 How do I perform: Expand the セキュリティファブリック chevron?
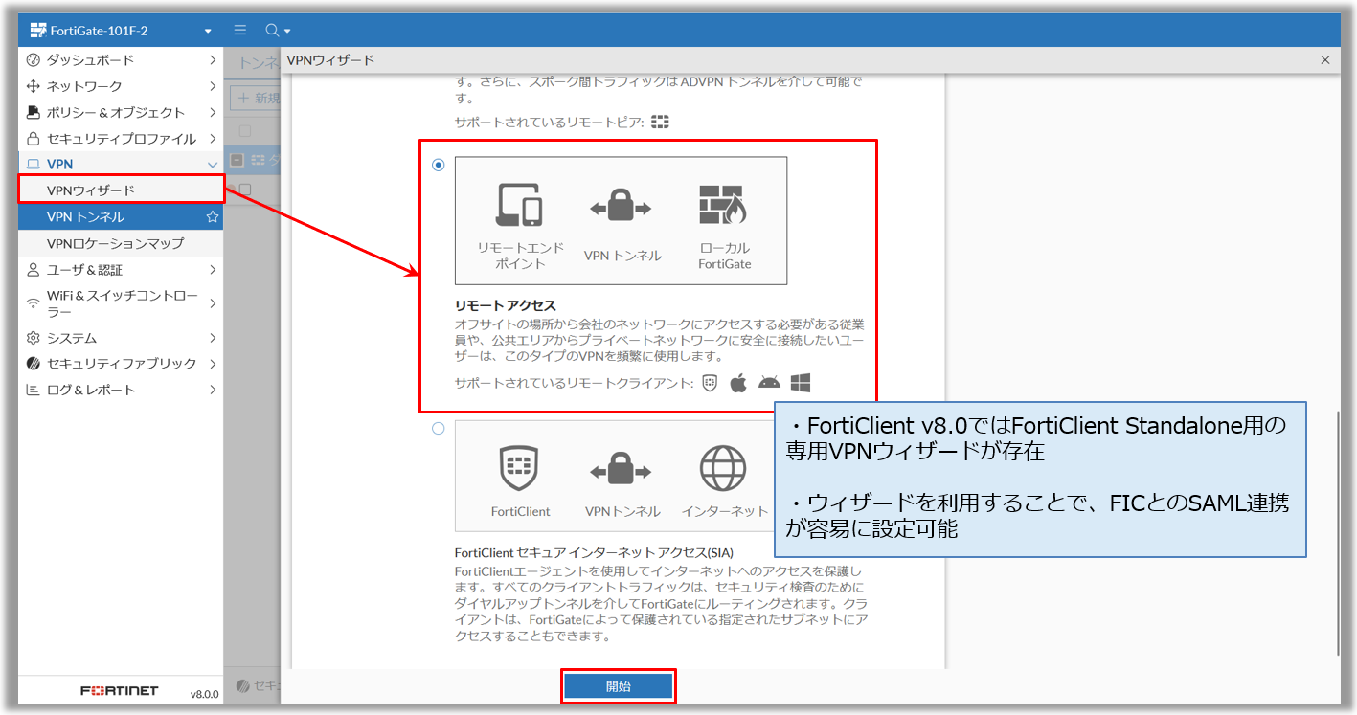point(213,364)
